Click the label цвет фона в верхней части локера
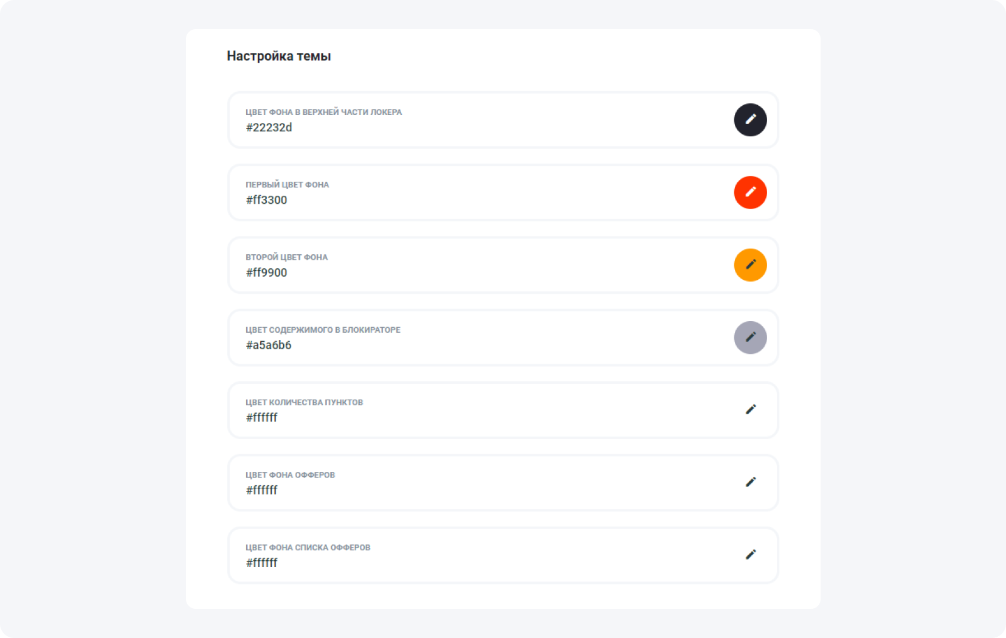 coord(323,112)
